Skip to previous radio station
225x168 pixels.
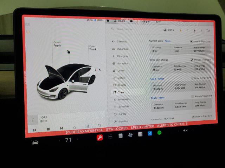tap(34, 130)
